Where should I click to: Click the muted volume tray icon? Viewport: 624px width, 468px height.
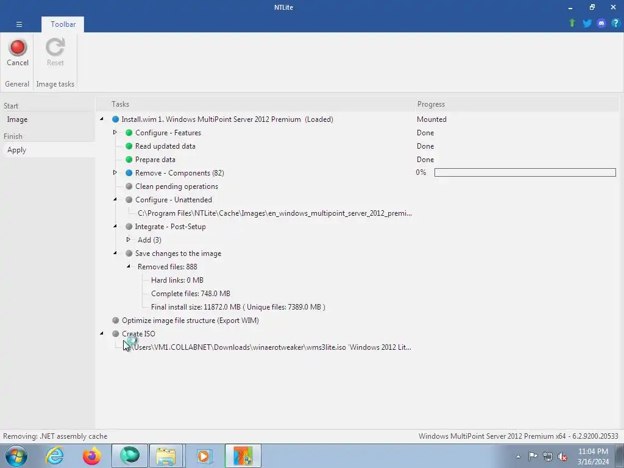(562, 456)
